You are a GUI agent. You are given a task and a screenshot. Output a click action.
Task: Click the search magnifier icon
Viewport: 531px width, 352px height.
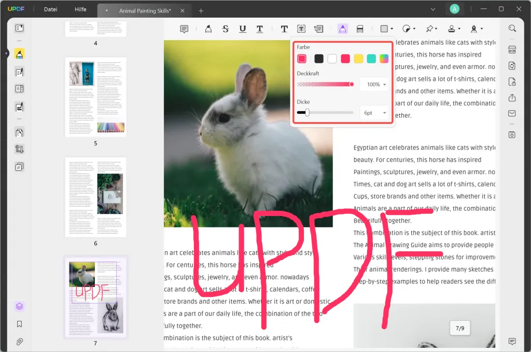[512, 29]
